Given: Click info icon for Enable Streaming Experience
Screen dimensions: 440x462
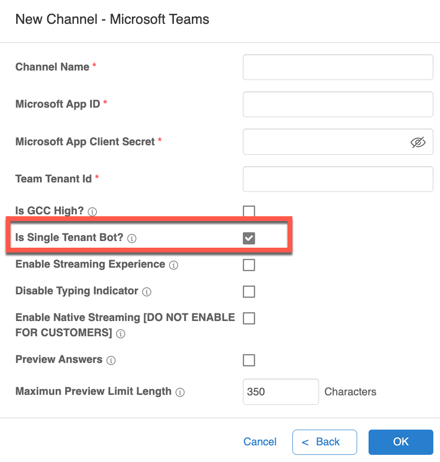Looking at the screenshot, I should click(x=174, y=265).
